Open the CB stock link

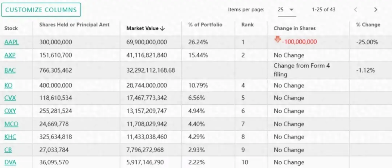tap(8, 150)
